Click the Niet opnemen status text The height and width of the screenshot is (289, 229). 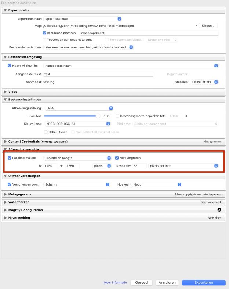[212, 142]
